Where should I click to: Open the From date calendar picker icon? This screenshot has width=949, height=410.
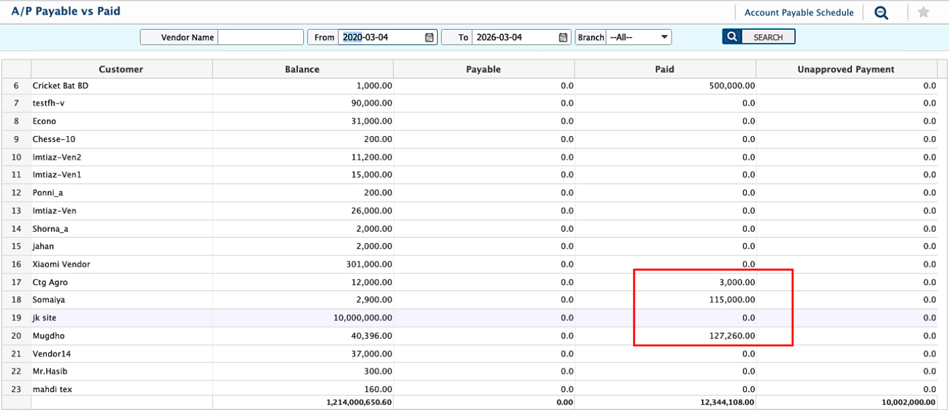pos(429,38)
